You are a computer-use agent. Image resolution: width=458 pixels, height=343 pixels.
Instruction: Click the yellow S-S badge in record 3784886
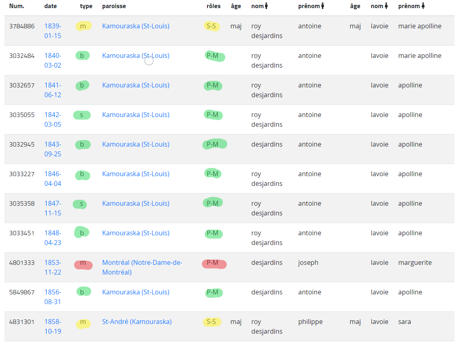pos(212,26)
